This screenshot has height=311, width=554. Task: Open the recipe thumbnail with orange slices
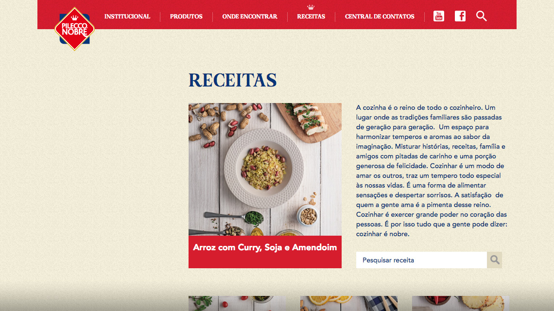(349, 303)
